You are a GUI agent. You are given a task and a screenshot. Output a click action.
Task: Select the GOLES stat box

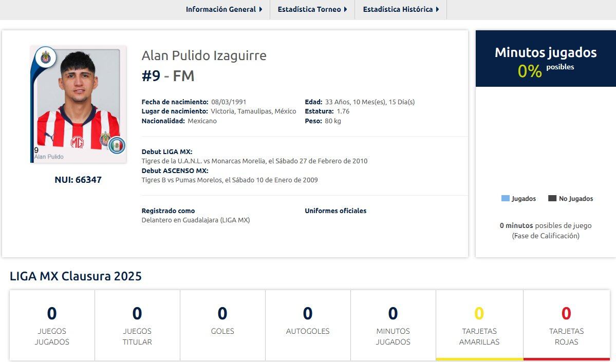(x=222, y=325)
